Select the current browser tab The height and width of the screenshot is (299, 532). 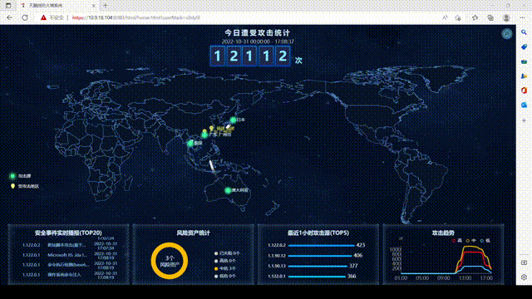(x=57, y=6)
